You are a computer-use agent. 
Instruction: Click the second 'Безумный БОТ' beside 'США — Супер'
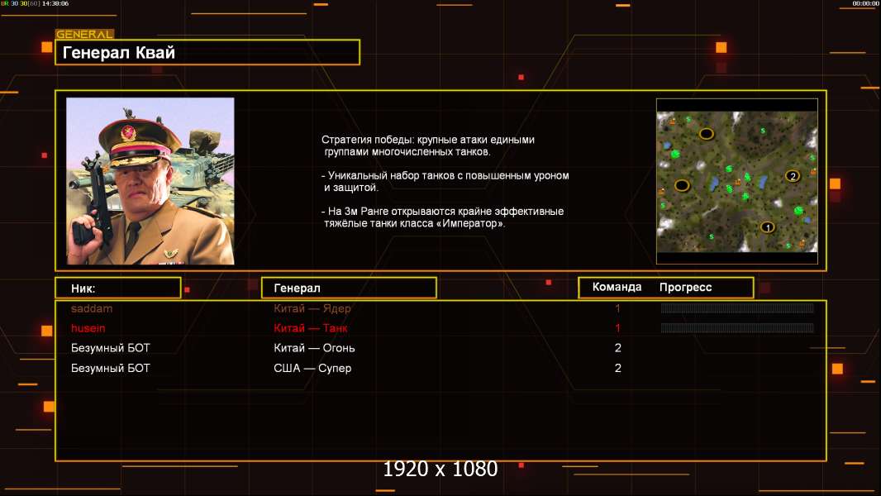pos(111,368)
